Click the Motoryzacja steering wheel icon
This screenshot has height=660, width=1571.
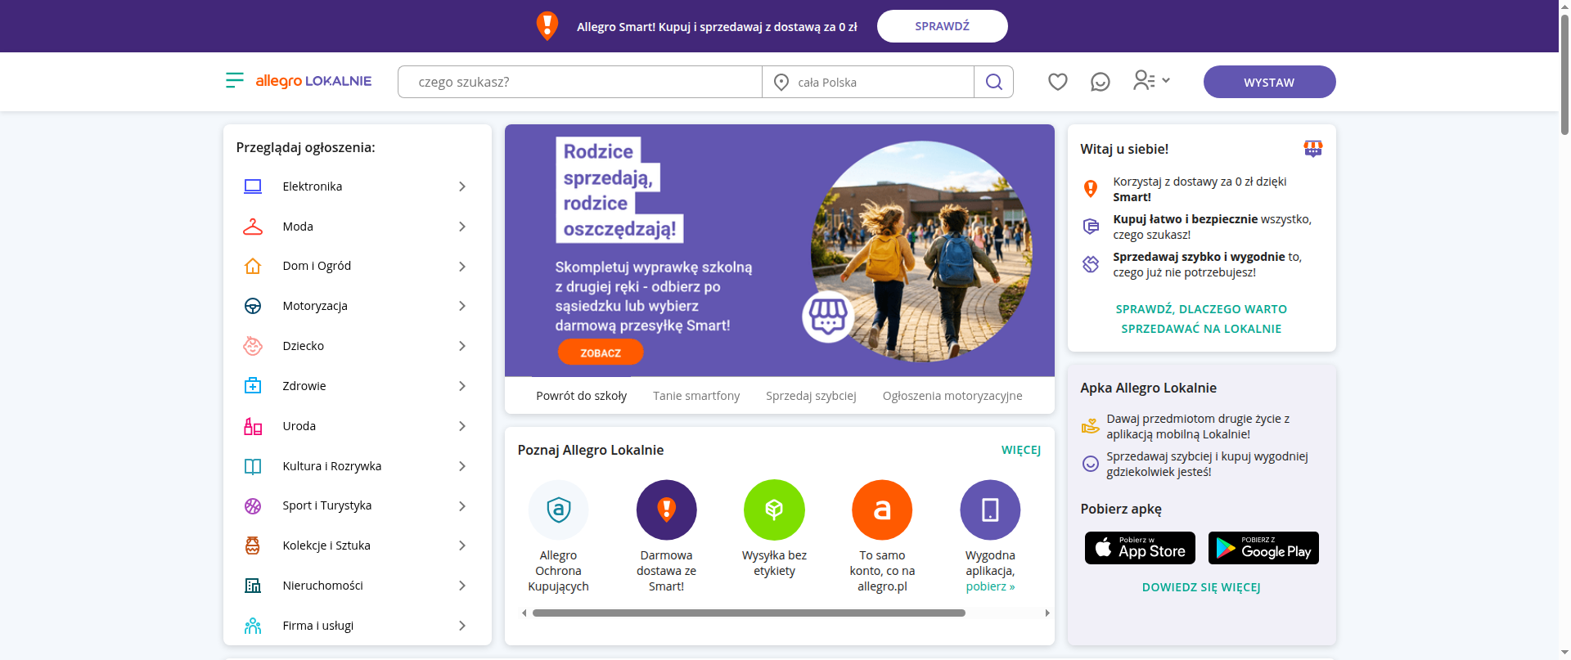tap(253, 306)
